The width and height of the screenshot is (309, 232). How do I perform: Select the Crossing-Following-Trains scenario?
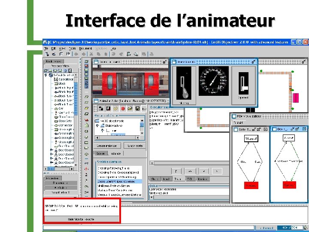click(113, 168)
